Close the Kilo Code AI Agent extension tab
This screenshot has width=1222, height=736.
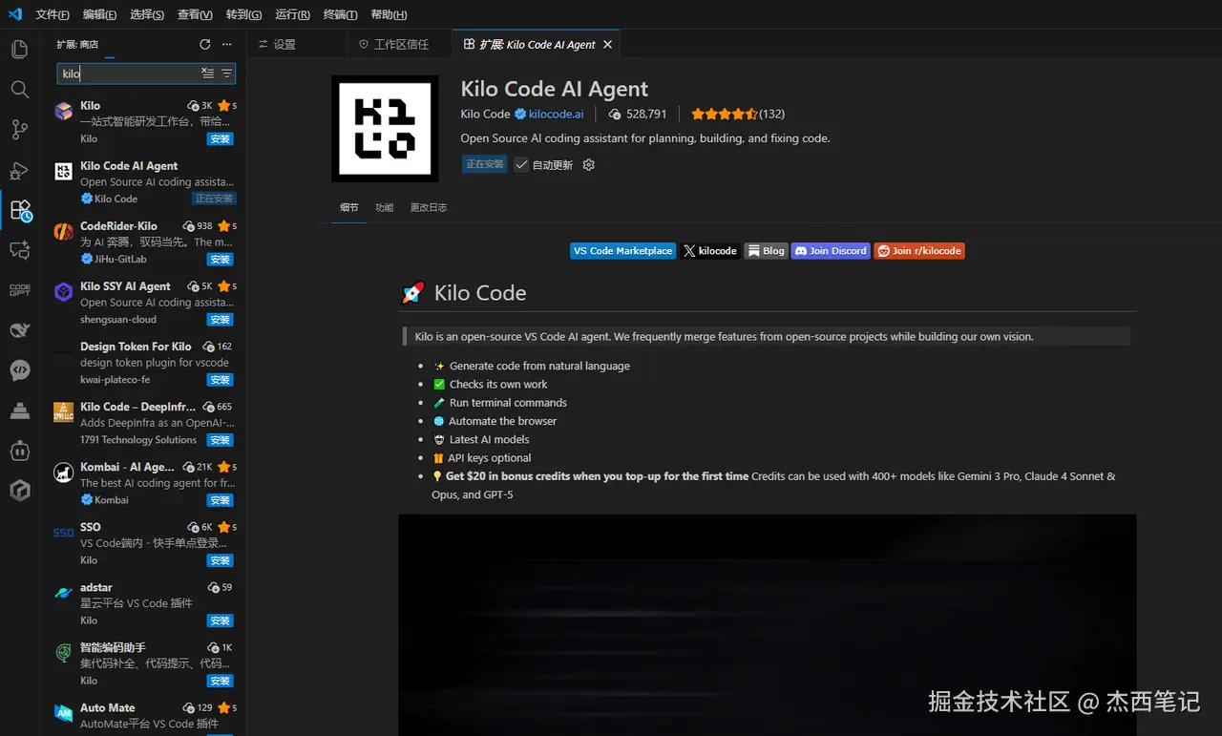point(607,44)
